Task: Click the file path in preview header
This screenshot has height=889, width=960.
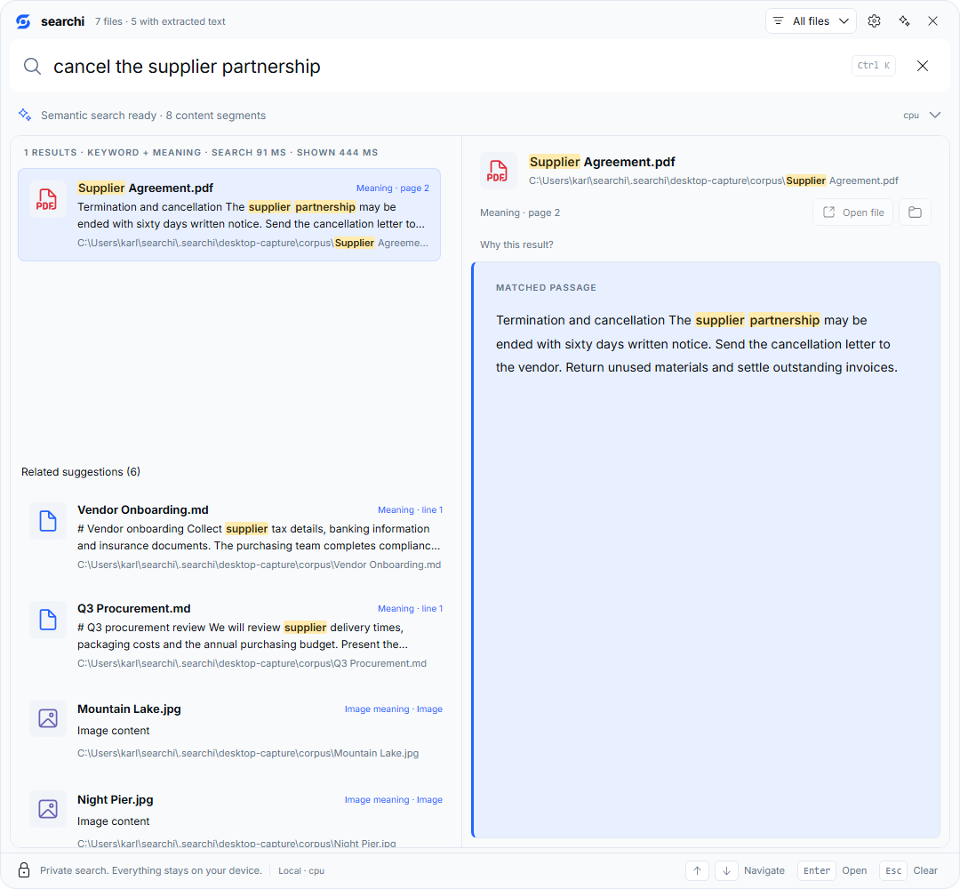Action: [714, 180]
